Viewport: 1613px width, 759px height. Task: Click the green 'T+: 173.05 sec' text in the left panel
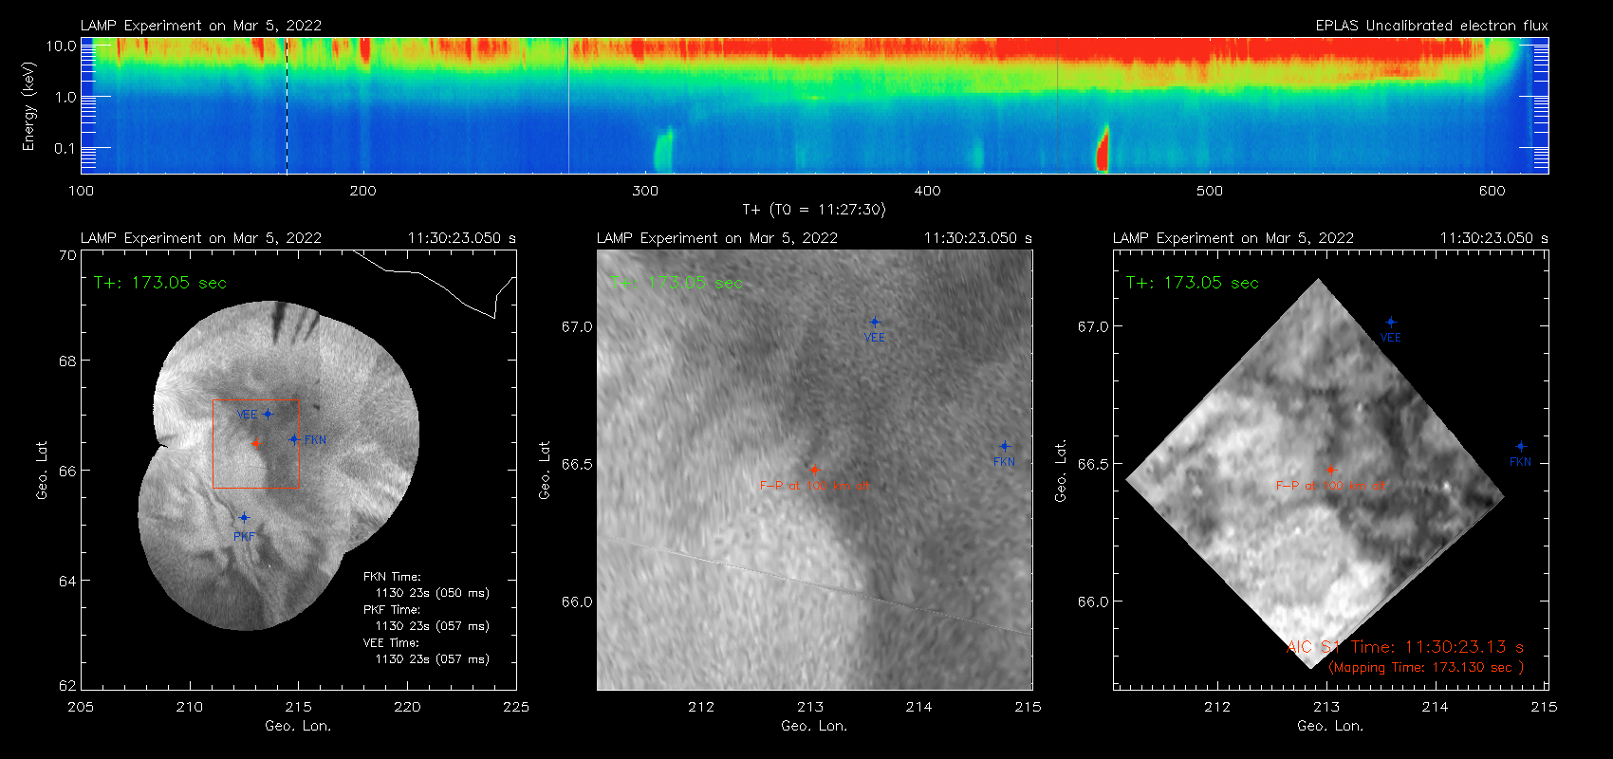(160, 283)
